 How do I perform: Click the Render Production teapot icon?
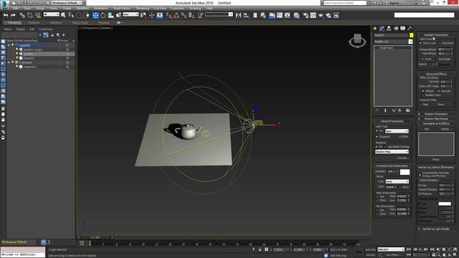click(321, 15)
